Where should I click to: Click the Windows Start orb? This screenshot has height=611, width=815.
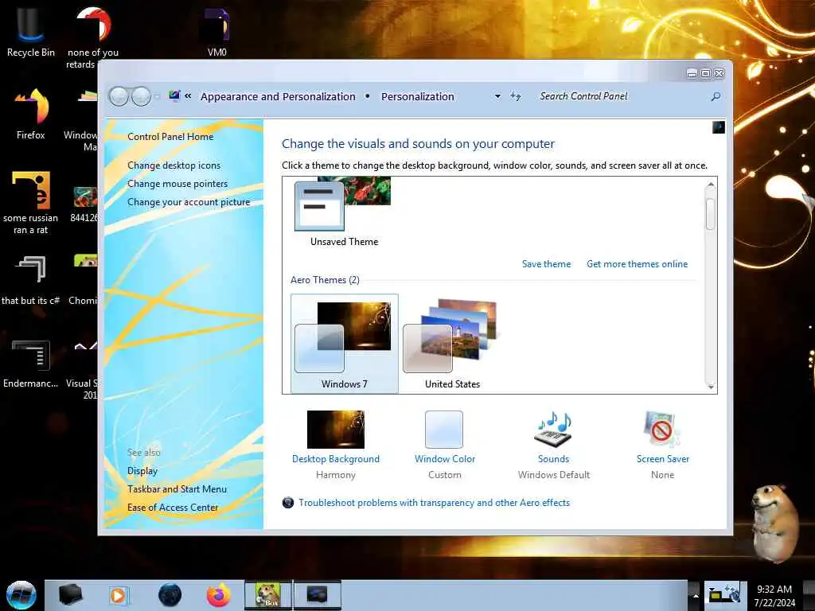point(21,595)
